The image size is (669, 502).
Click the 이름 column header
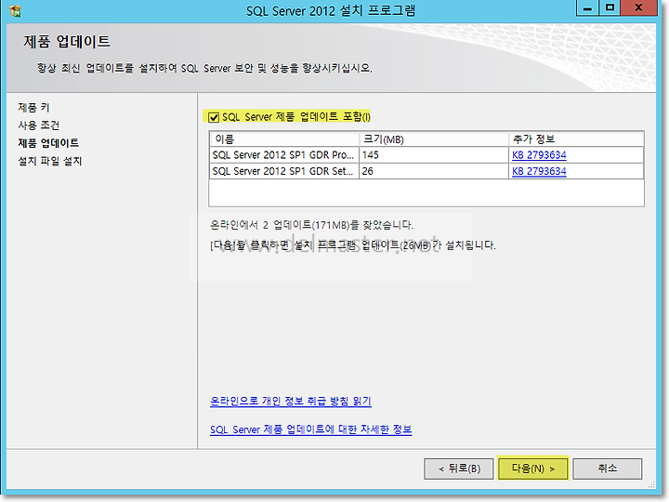coord(284,139)
